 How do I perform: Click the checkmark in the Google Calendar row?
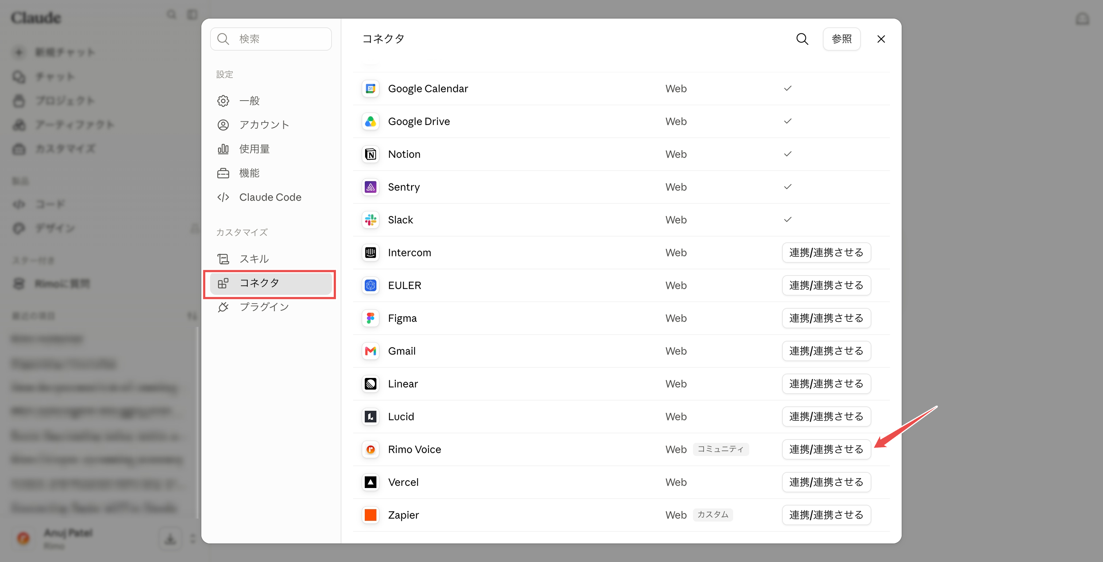[x=787, y=89]
